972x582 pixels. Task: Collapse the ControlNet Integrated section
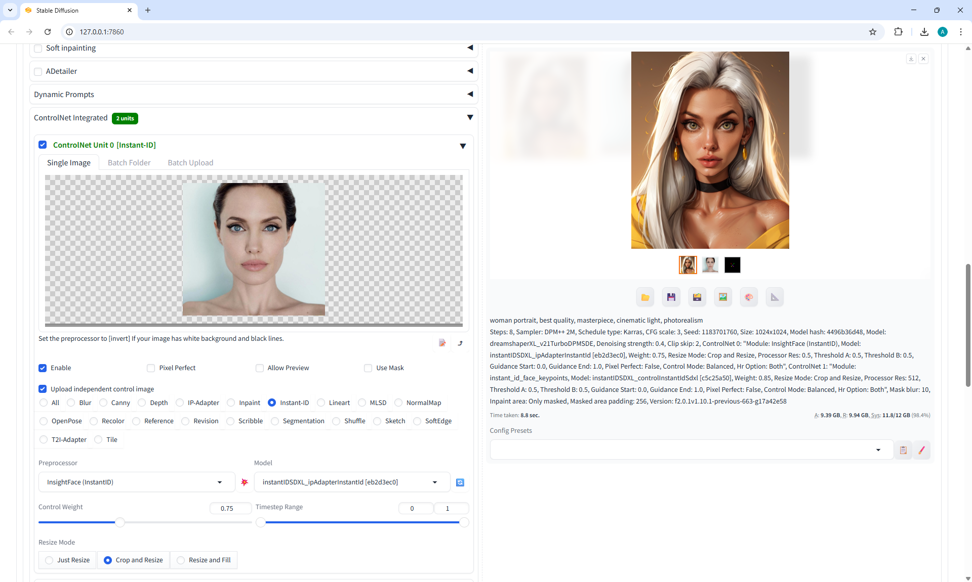[470, 118]
